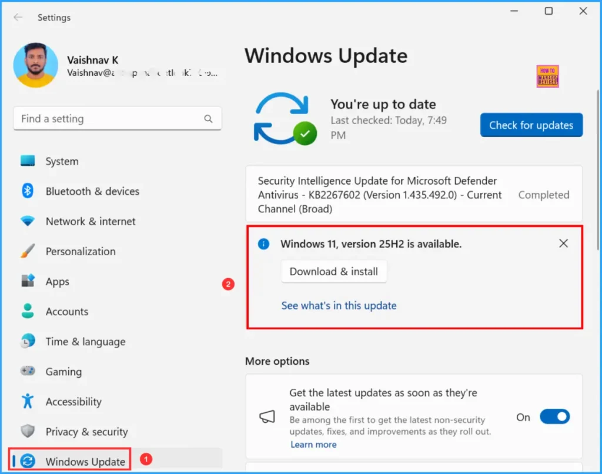602x474 pixels.
Task: Open Bluetooth & devices via its icon
Action: [x=28, y=191]
